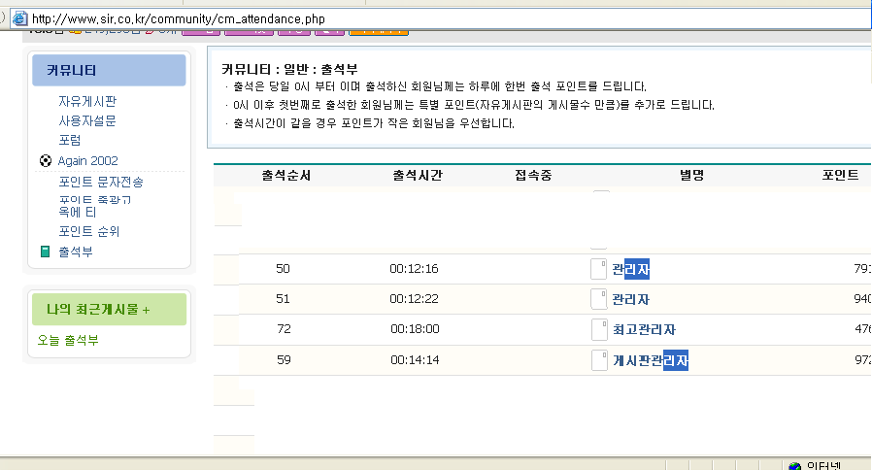Click member icon in row 51
Image resolution: width=872 pixels, height=470 pixels.
[x=599, y=299]
